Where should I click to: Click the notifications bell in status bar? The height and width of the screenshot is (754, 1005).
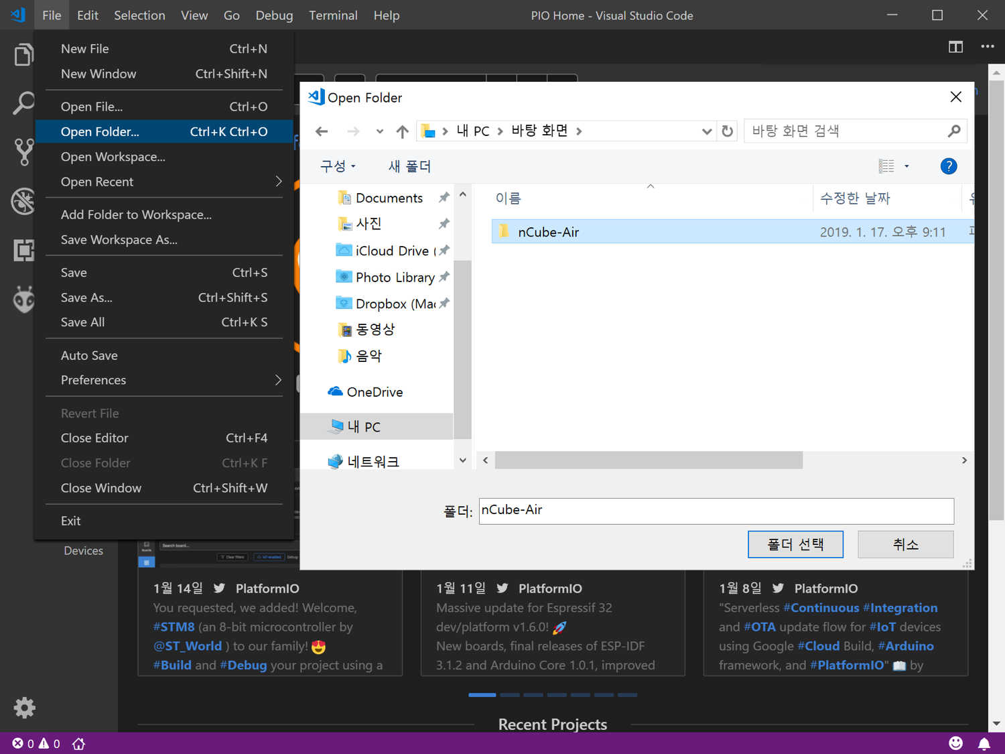(984, 744)
